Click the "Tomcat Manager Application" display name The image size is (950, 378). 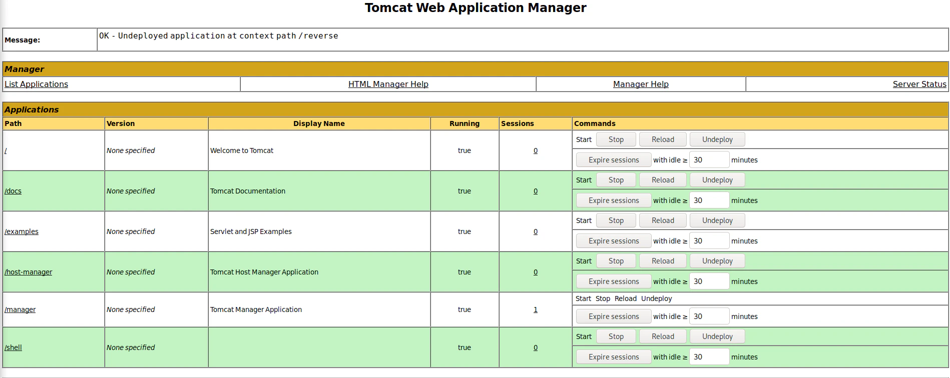tap(256, 309)
